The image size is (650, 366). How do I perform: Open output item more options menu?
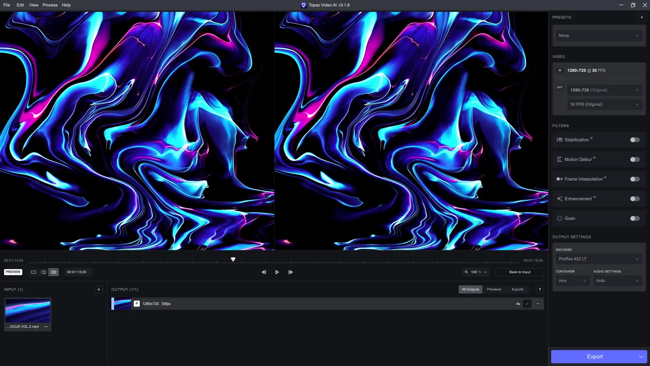538,304
